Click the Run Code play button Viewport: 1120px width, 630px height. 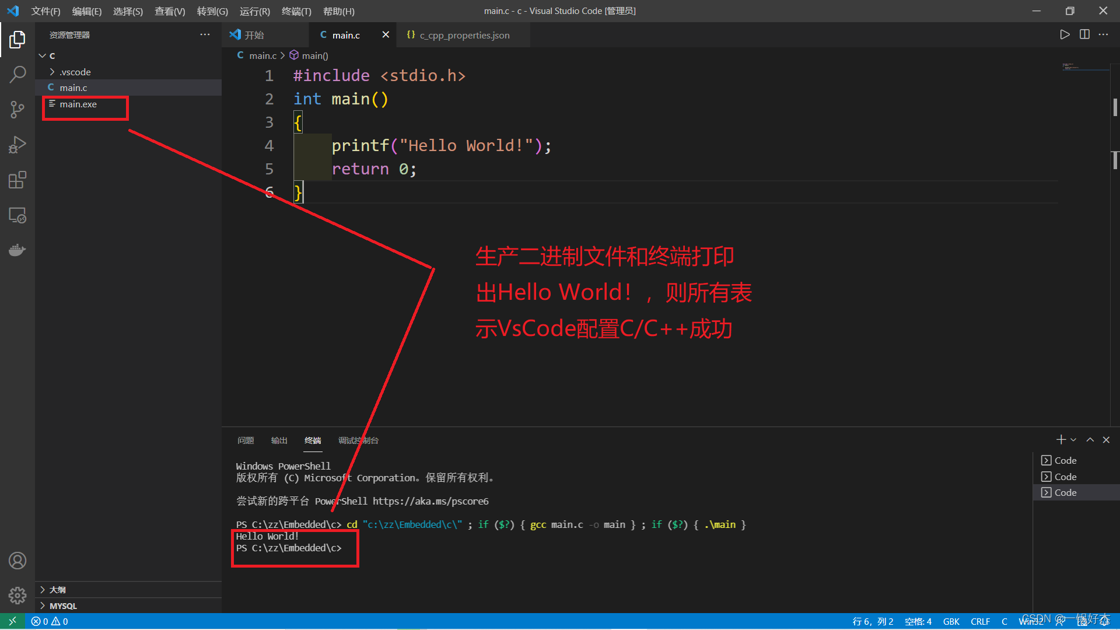click(1065, 34)
